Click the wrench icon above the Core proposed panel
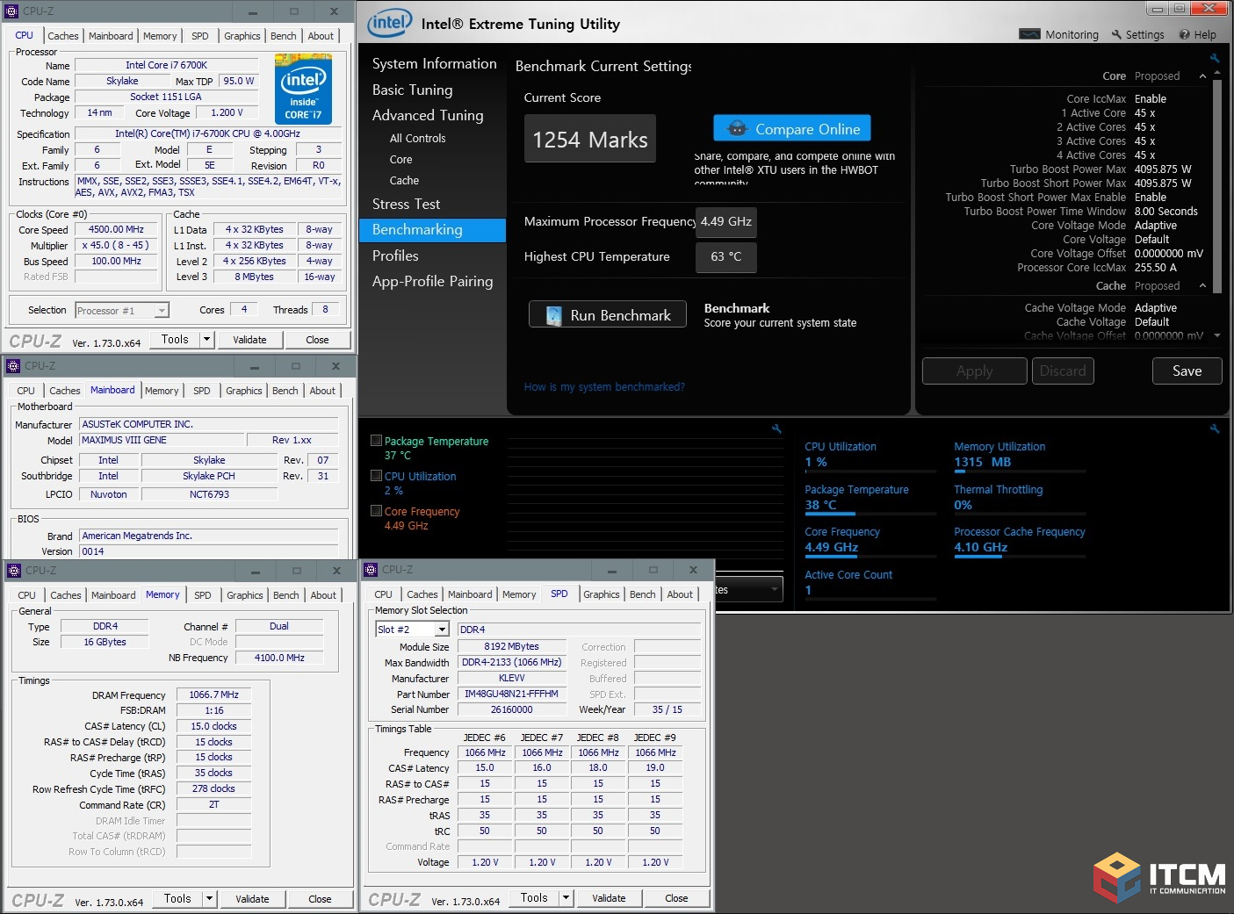 (x=1215, y=59)
